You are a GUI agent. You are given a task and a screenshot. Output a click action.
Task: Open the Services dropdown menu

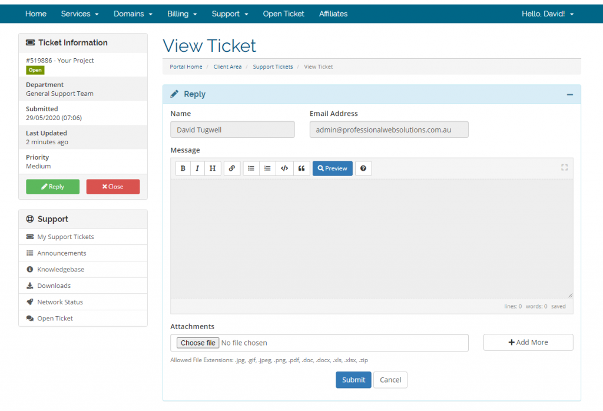79,14
